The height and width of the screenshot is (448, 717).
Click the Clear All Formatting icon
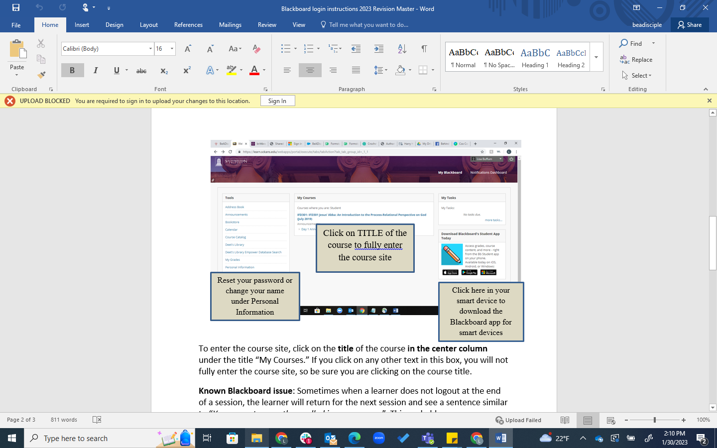(256, 49)
